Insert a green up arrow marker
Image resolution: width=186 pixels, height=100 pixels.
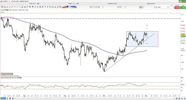(45, 7)
